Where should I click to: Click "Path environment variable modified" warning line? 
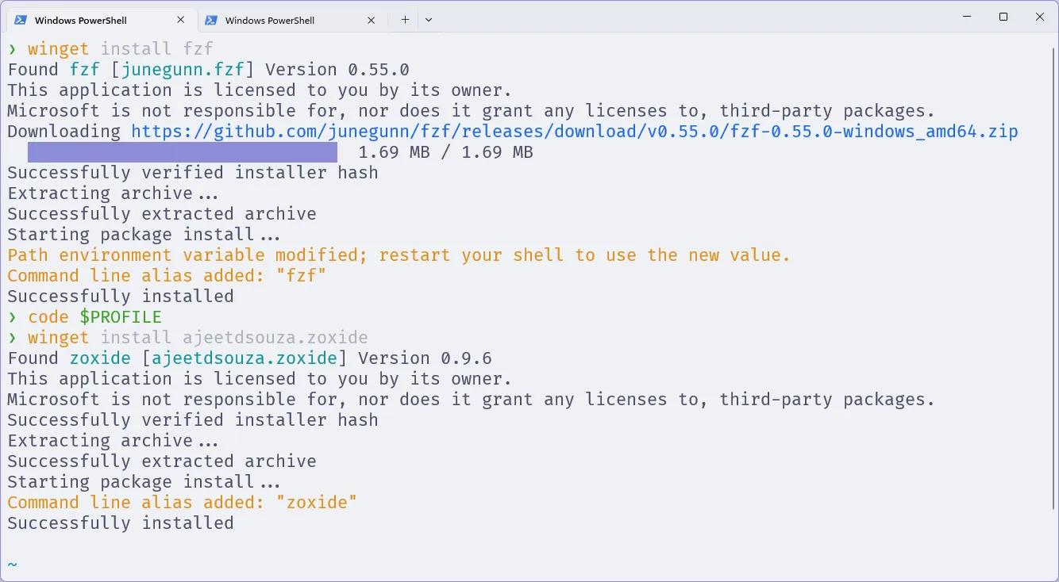click(x=399, y=255)
